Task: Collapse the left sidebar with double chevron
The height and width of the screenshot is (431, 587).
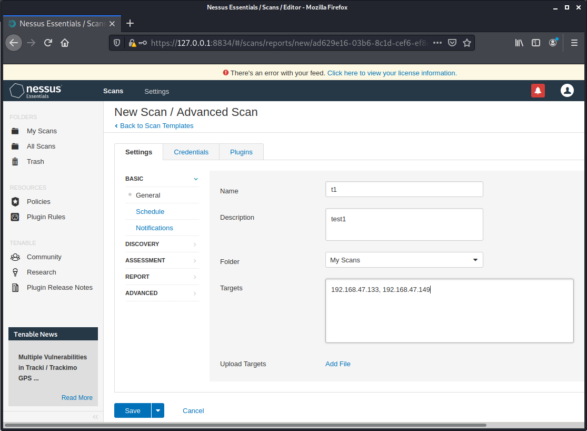Action: pos(95,417)
